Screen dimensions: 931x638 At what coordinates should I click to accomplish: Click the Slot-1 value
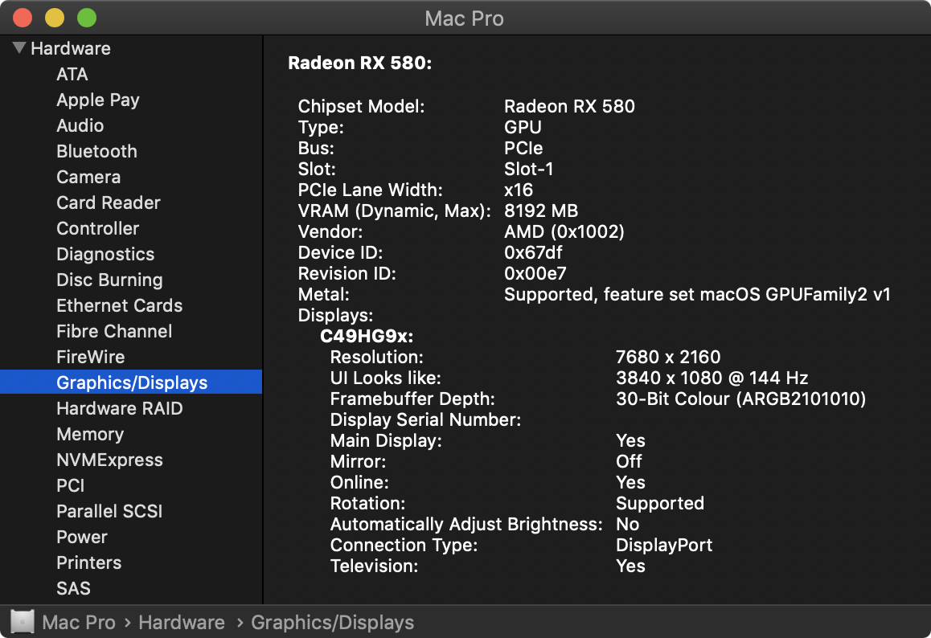point(528,170)
